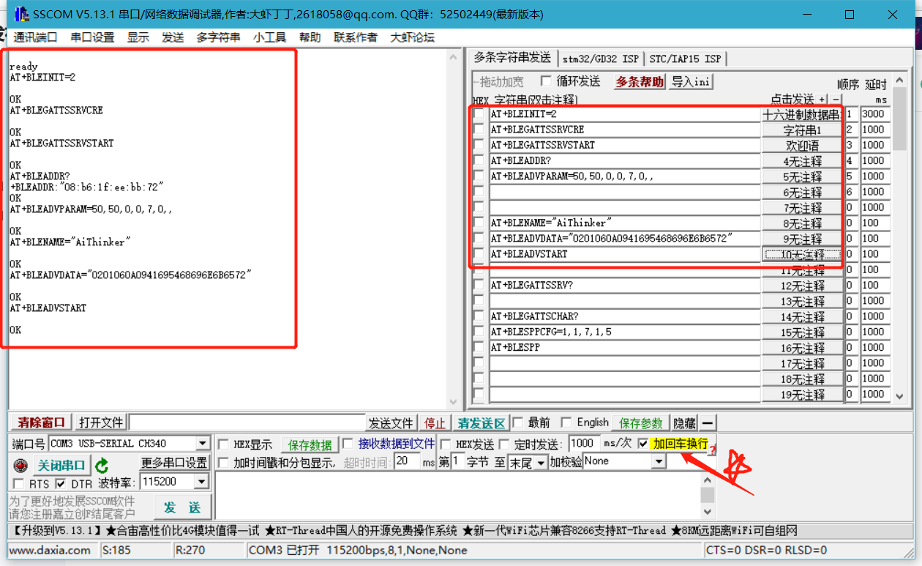Click the 字符串1 send button

[802, 130]
